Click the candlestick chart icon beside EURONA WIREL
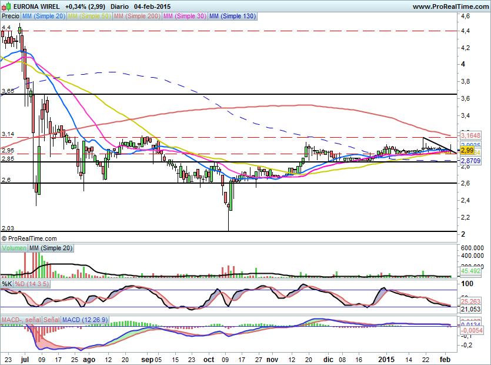The height and width of the screenshot is (365, 491). [x=6, y=6]
